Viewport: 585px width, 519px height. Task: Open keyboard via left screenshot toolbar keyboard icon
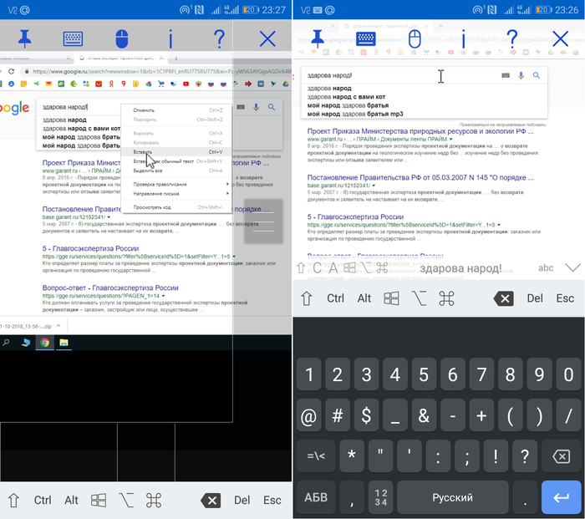point(73,38)
